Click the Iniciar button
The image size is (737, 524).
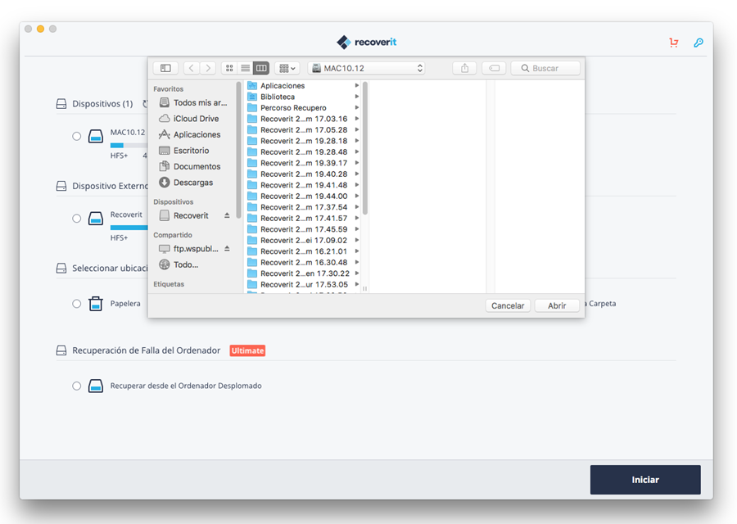tap(645, 479)
